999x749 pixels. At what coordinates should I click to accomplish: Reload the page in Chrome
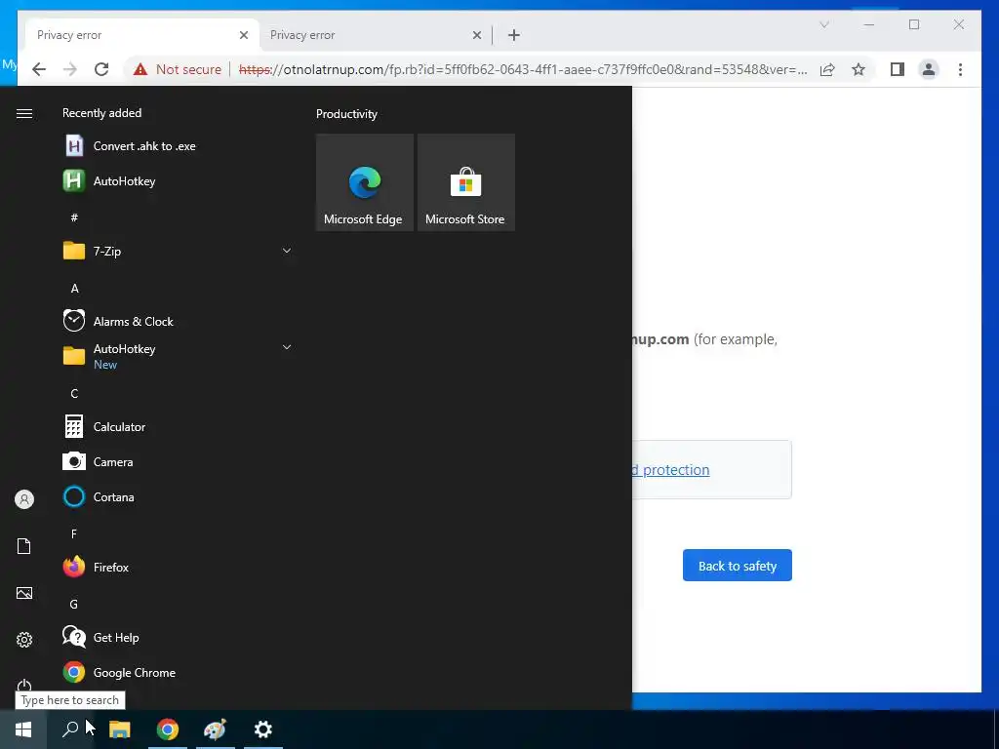101,69
